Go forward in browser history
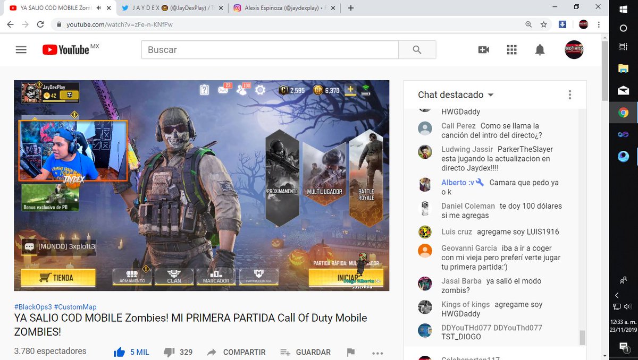 pyautogui.click(x=26, y=24)
